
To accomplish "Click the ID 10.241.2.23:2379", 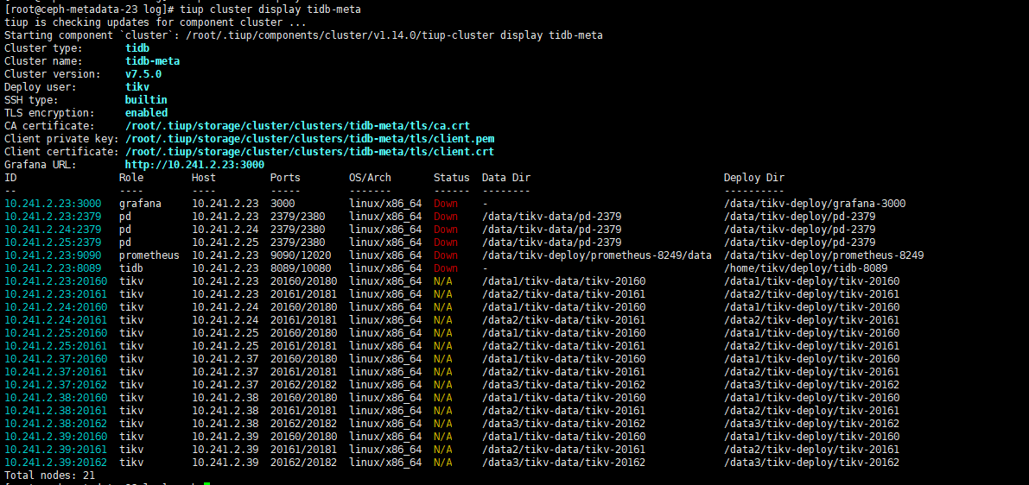I will click(53, 217).
